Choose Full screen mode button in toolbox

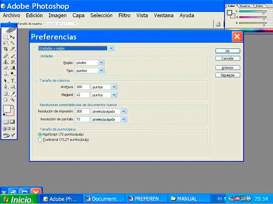[13, 129]
